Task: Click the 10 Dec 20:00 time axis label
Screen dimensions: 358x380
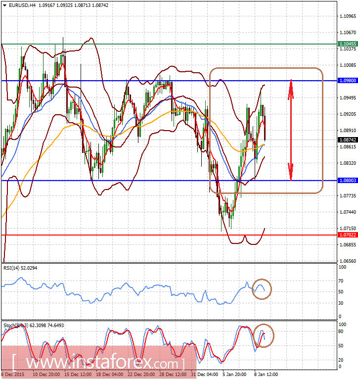Action: pyautogui.click(x=46, y=374)
